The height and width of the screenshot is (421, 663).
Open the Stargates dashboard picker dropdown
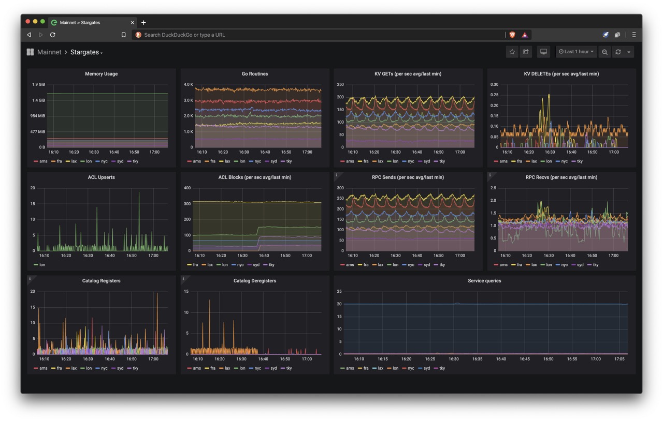[x=87, y=52]
